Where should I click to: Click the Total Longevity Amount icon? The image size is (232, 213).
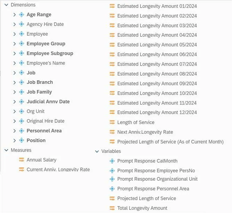tap(112, 208)
